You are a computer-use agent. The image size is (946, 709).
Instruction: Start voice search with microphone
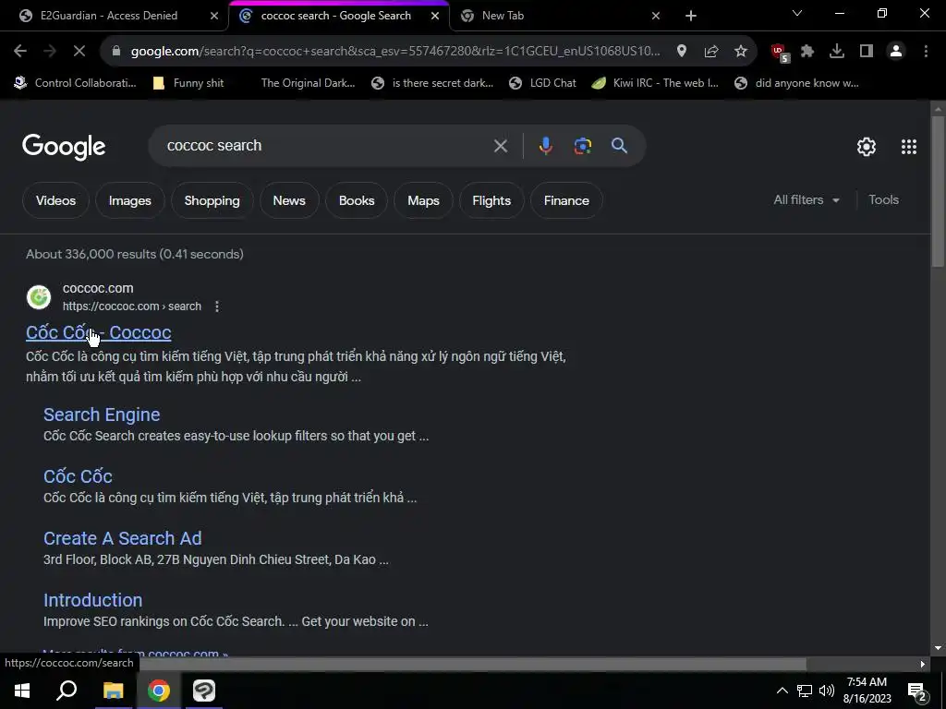point(545,146)
